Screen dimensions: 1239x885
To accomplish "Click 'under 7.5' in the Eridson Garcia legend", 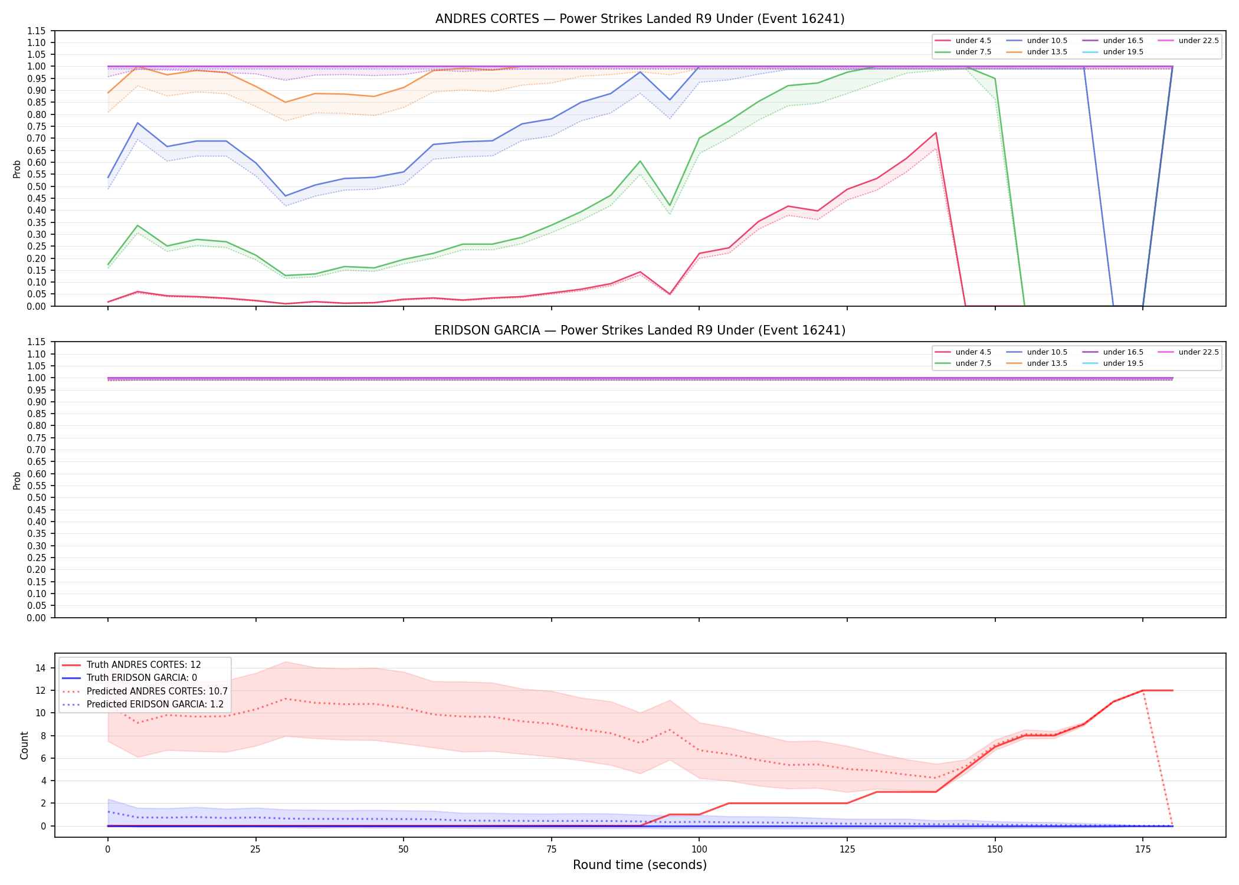I will (x=962, y=363).
